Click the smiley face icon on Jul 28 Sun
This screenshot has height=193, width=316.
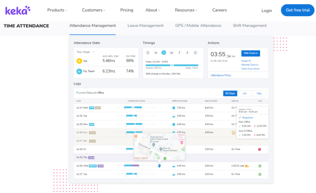click(234, 133)
